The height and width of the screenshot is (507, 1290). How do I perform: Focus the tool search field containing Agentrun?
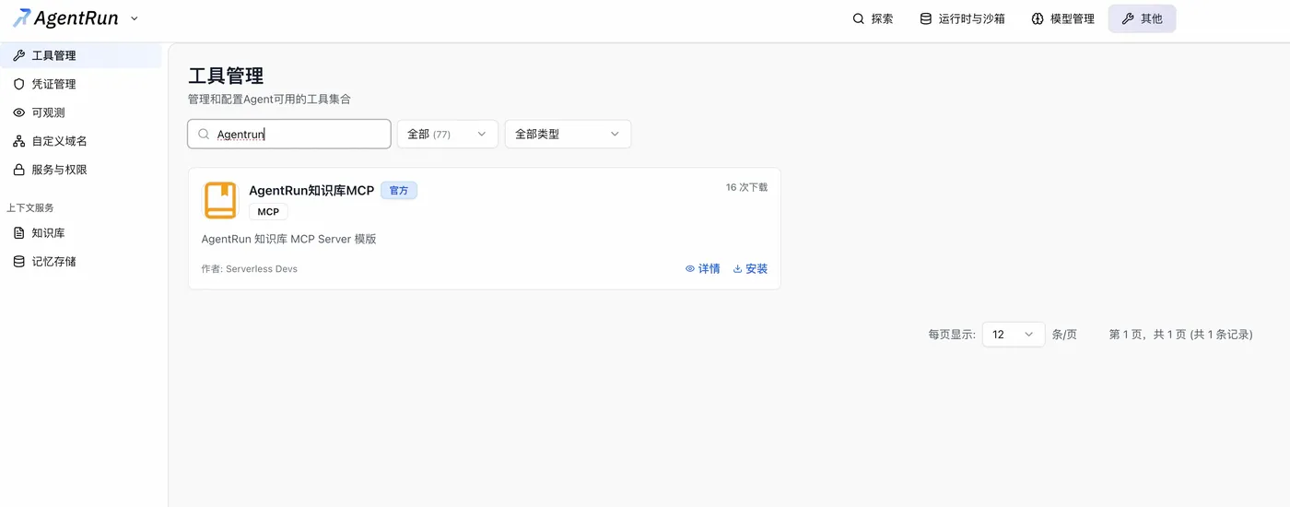tap(289, 134)
